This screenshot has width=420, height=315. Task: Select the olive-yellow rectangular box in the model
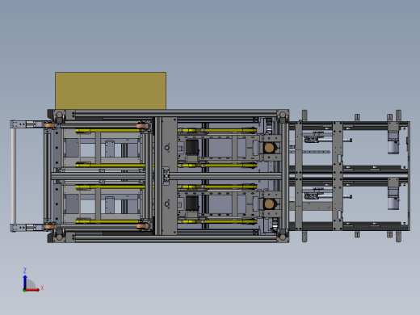coord(111,90)
